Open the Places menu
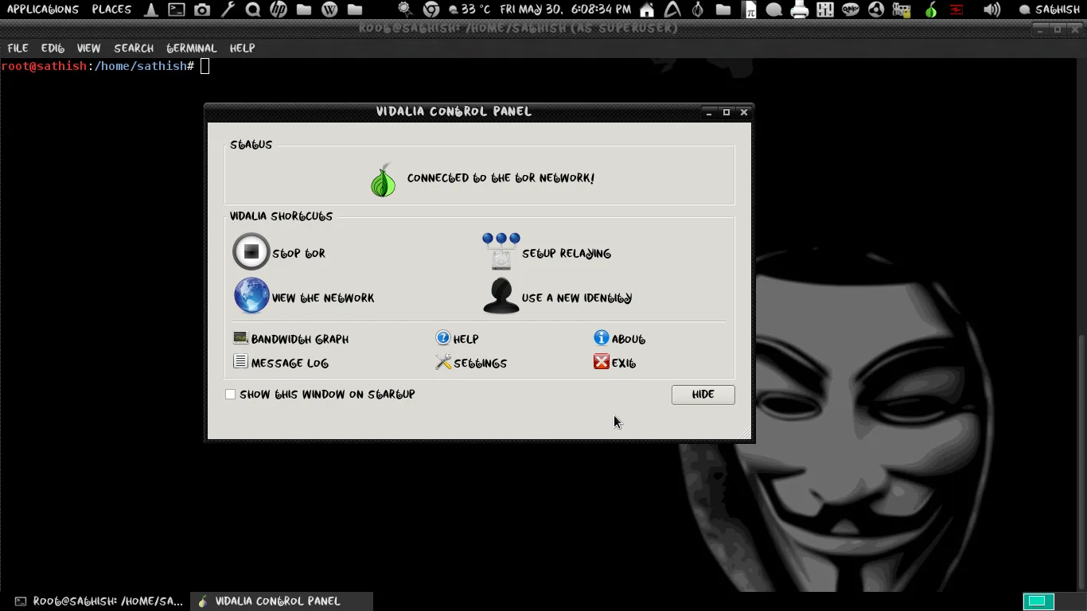 point(111,10)
